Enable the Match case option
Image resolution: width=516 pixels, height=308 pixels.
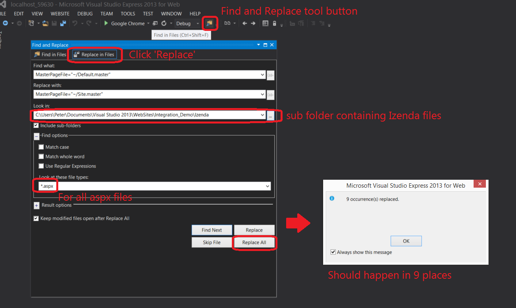[41, 147]
